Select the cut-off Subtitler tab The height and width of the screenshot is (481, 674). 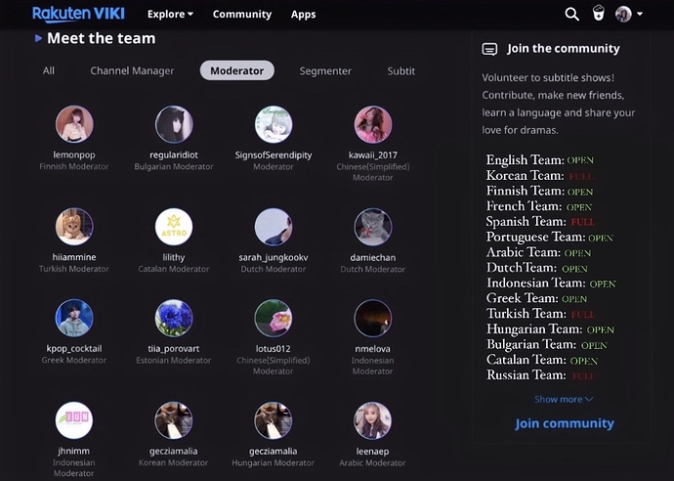click(401, 71)
